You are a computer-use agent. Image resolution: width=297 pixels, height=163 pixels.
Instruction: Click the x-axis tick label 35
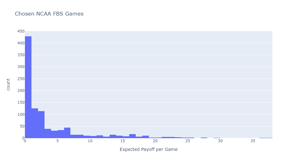click(253, 141)
